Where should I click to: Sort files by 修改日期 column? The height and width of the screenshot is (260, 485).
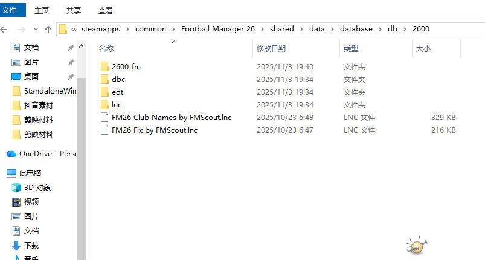click(x=271, y=48)
